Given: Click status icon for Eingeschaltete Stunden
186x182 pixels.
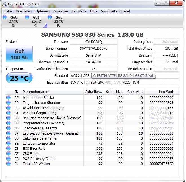Looking at the screenshot, I should [8, 103].
